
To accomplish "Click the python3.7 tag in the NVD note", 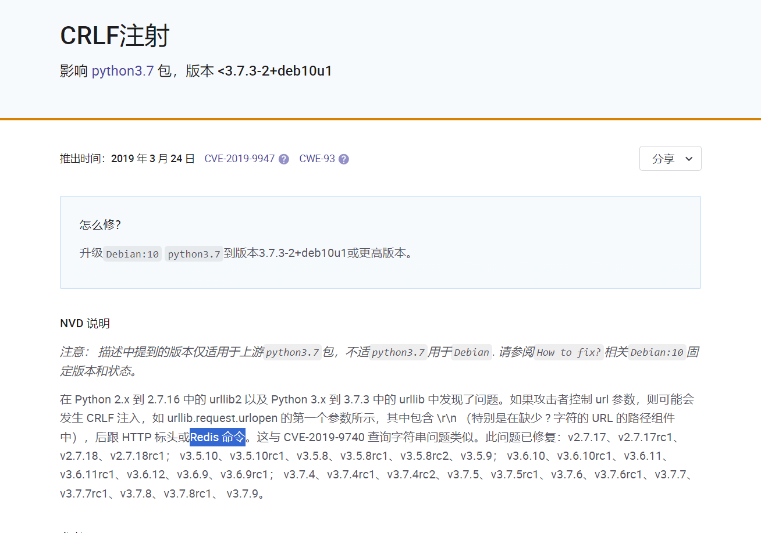I will point(293,352).
